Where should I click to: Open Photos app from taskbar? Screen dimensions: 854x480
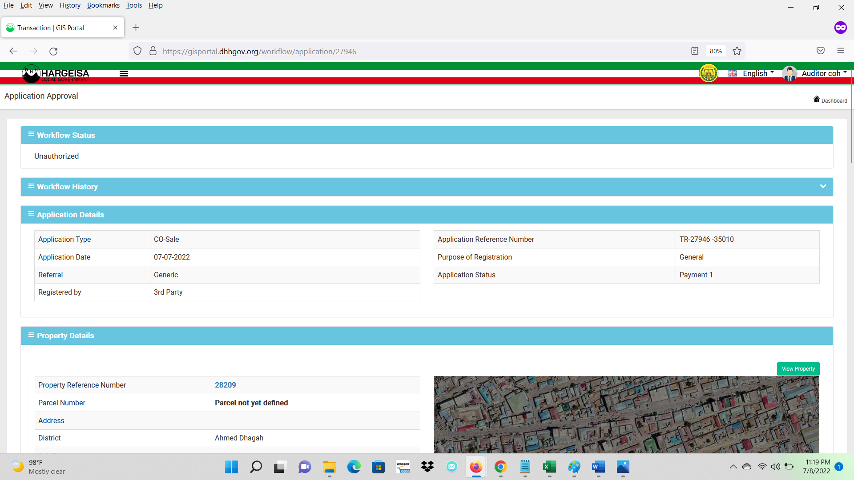(x=623, y=467)
